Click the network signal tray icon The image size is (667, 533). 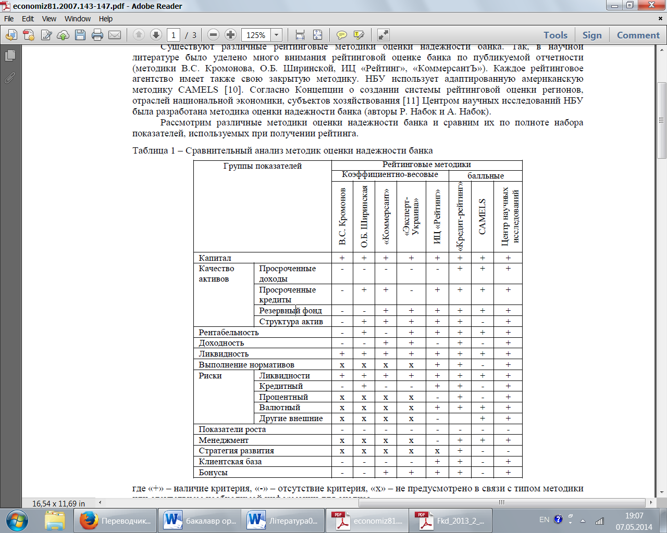pos(600,521)
